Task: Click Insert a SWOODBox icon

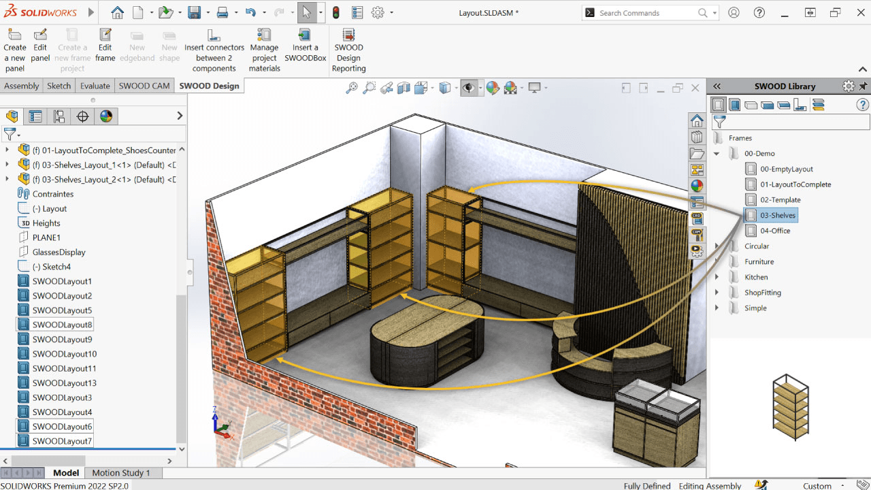Action: 305,35
